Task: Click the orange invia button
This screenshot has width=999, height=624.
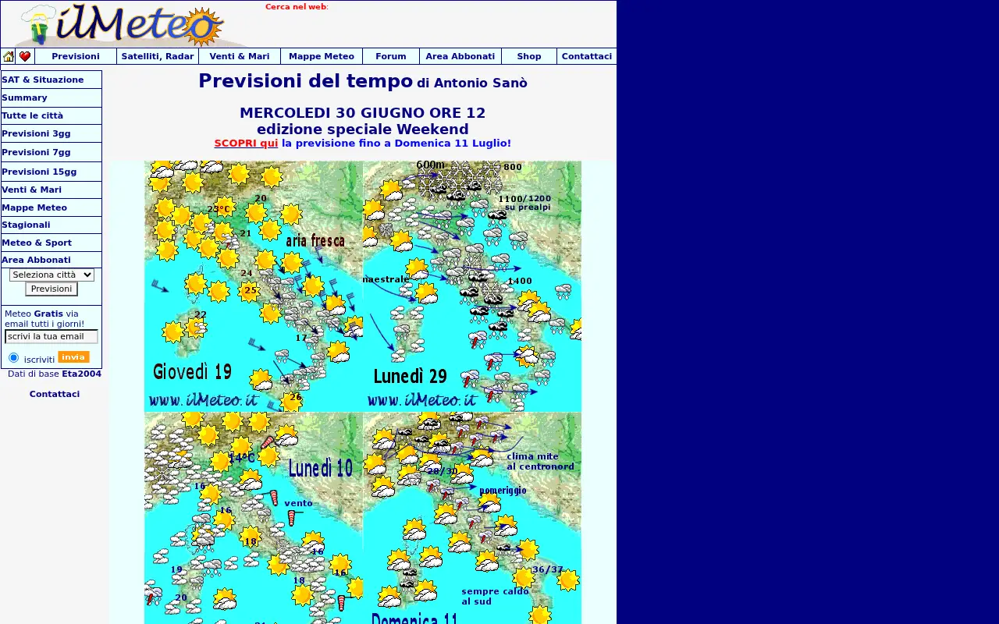Action: 73,357
